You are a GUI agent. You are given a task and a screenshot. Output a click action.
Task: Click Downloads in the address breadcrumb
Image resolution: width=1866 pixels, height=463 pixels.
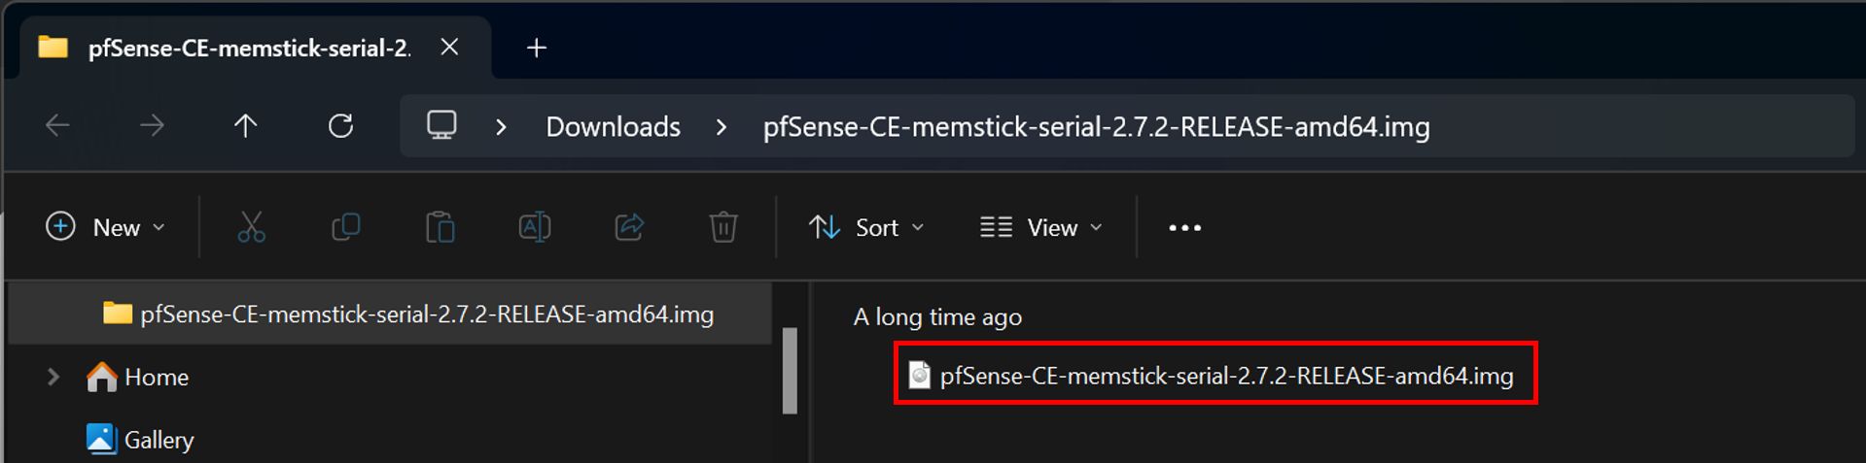pyautogui.click(x=613, y=127)
